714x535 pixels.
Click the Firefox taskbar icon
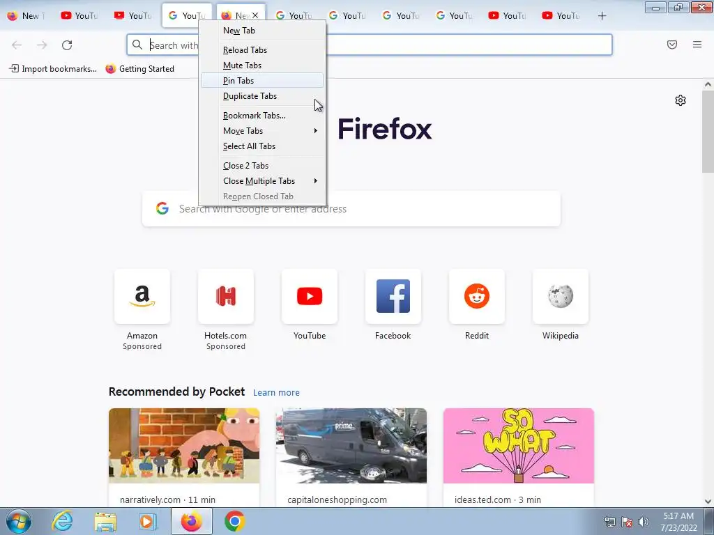tap(192, 521)
